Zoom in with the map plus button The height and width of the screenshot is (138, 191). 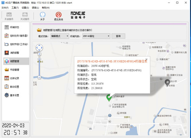pyautogui.click(x=39, y=54)
